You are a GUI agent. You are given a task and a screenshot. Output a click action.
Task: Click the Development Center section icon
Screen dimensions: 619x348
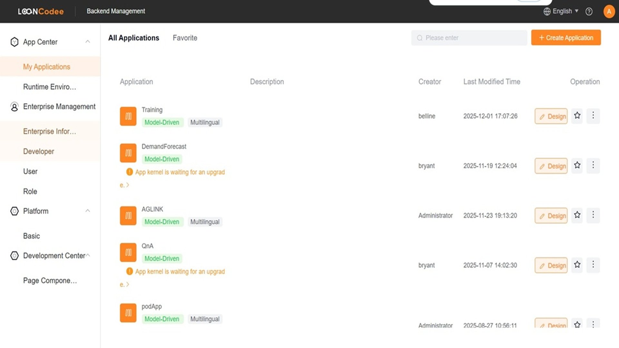pyautogui.click(x=15, y=256)
